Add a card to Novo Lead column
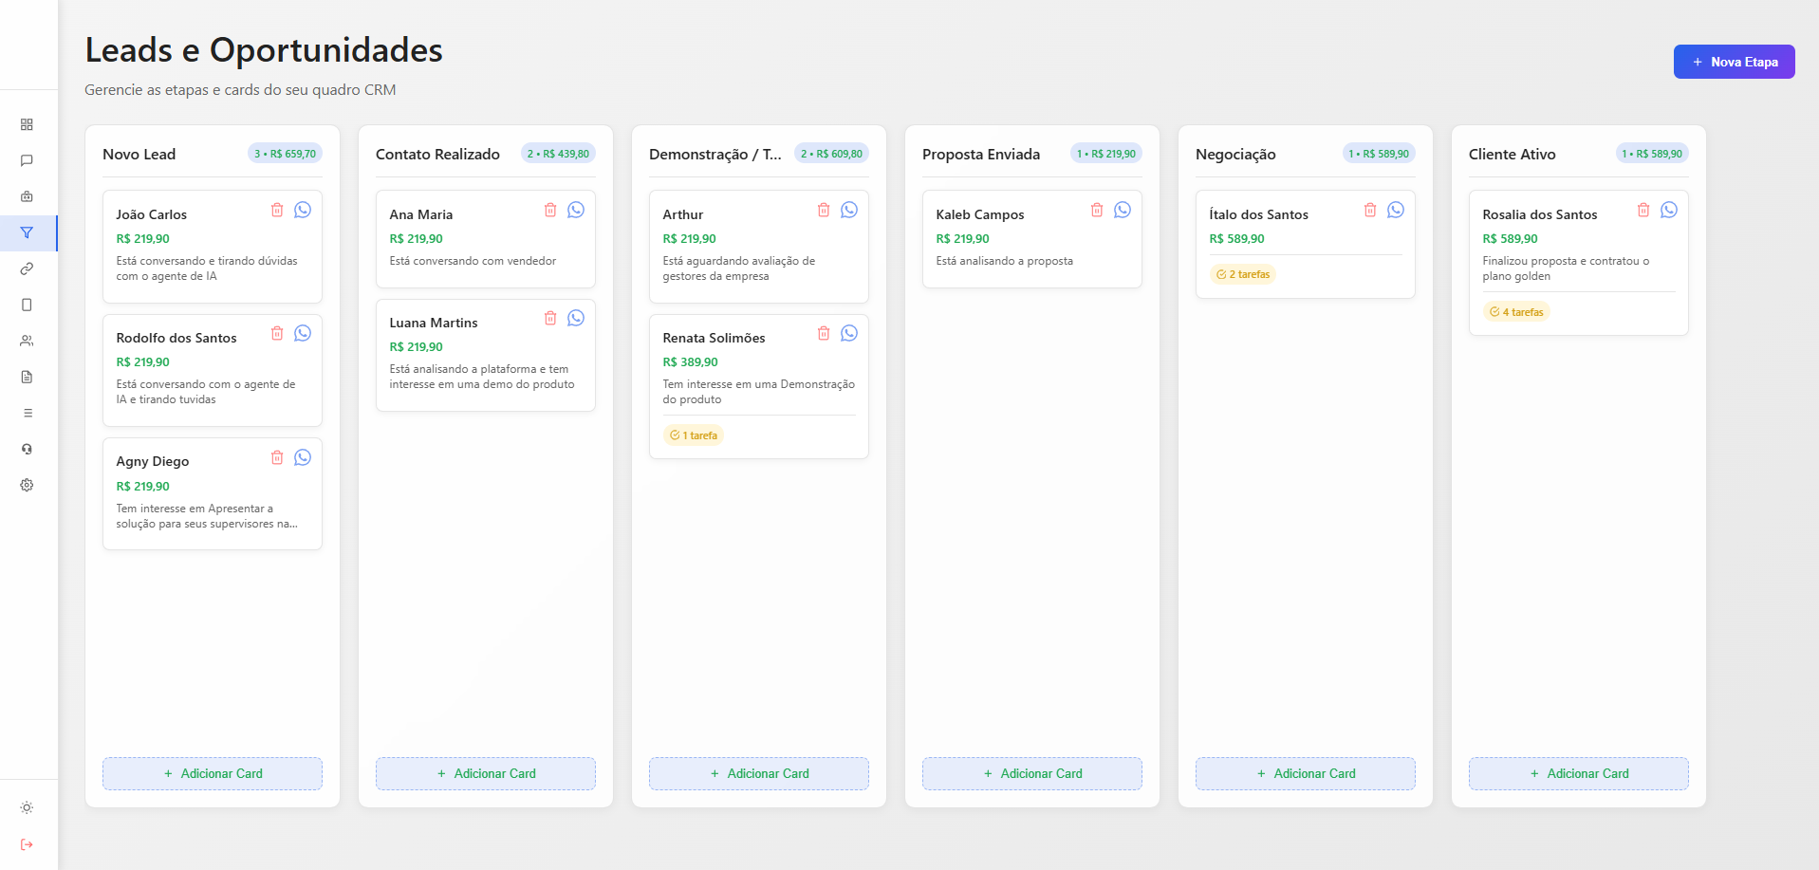This screenshot has width=1819, height=870. pyautogui.click(x=213, y=773)
